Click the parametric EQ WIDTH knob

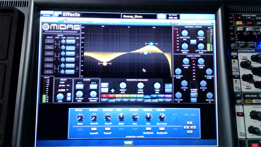point(123,86)
